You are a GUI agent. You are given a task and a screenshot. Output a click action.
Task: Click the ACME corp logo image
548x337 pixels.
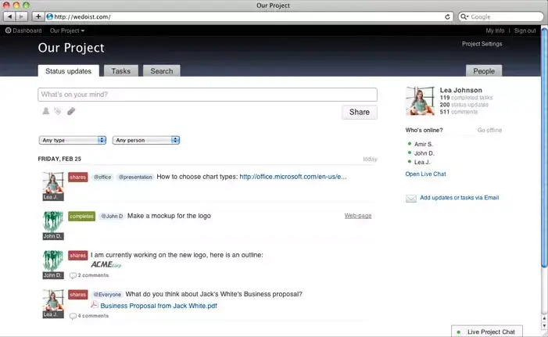(x=106, y=264)
